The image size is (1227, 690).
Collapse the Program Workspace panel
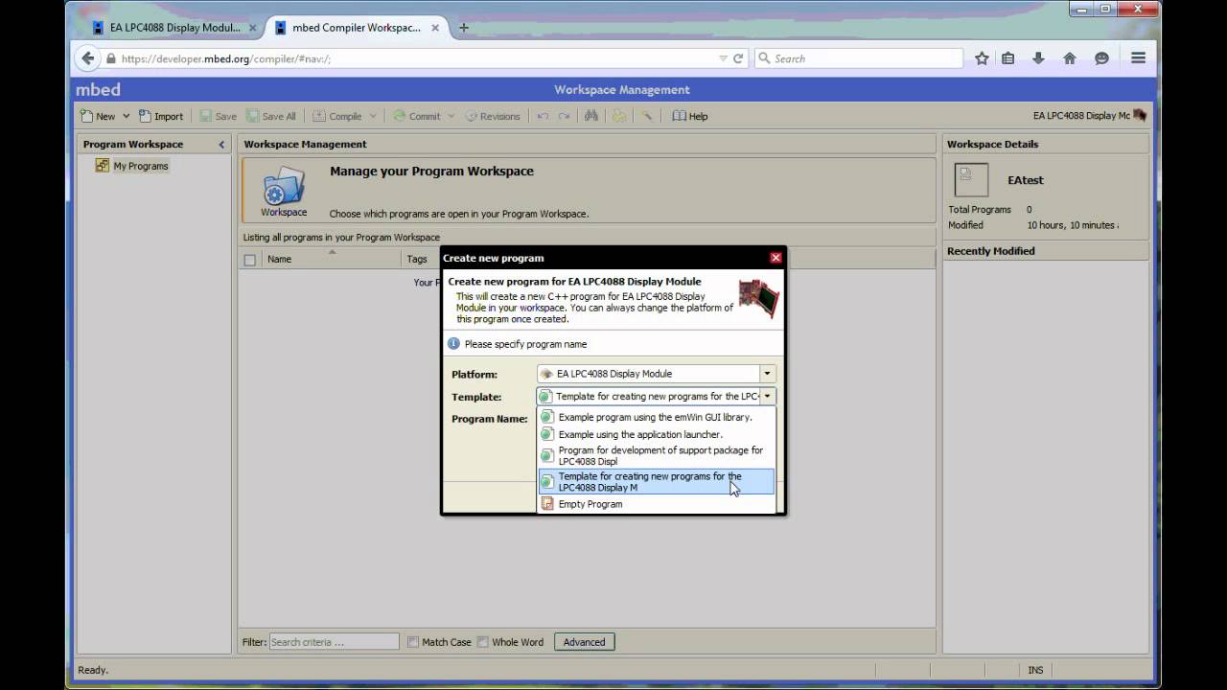(221, 145)
